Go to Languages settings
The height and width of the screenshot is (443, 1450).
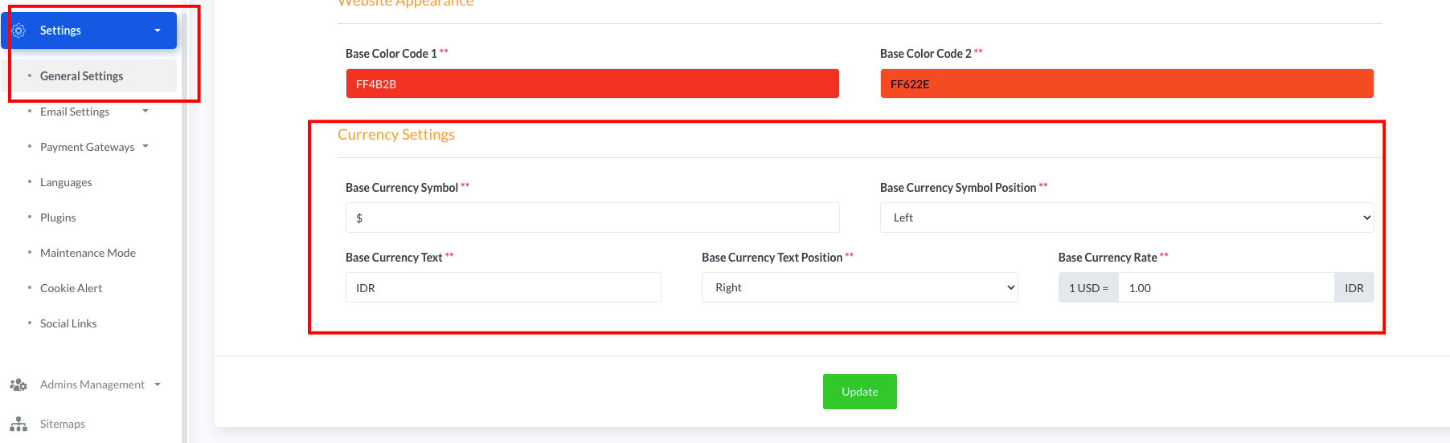pyautogui.click(x=66, y=182)
